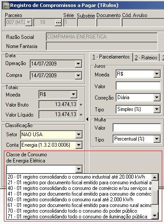Select option 70 consumo do poder público

pyautogui.click(x=79, y=211)
